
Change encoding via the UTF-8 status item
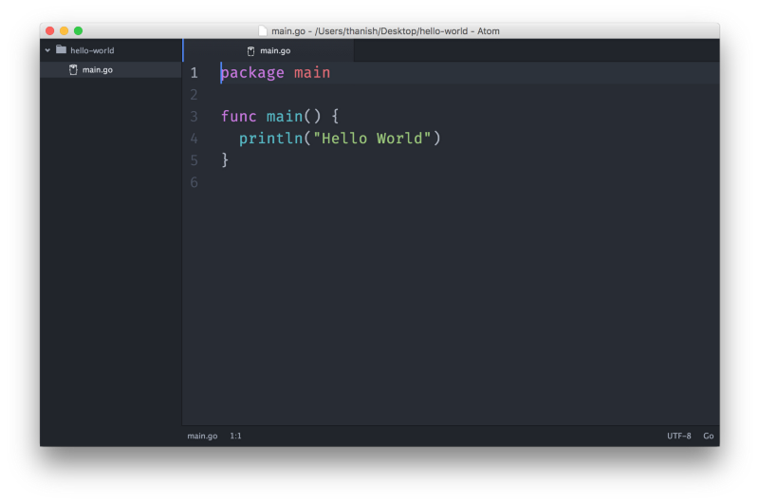[x=678, y=436]
